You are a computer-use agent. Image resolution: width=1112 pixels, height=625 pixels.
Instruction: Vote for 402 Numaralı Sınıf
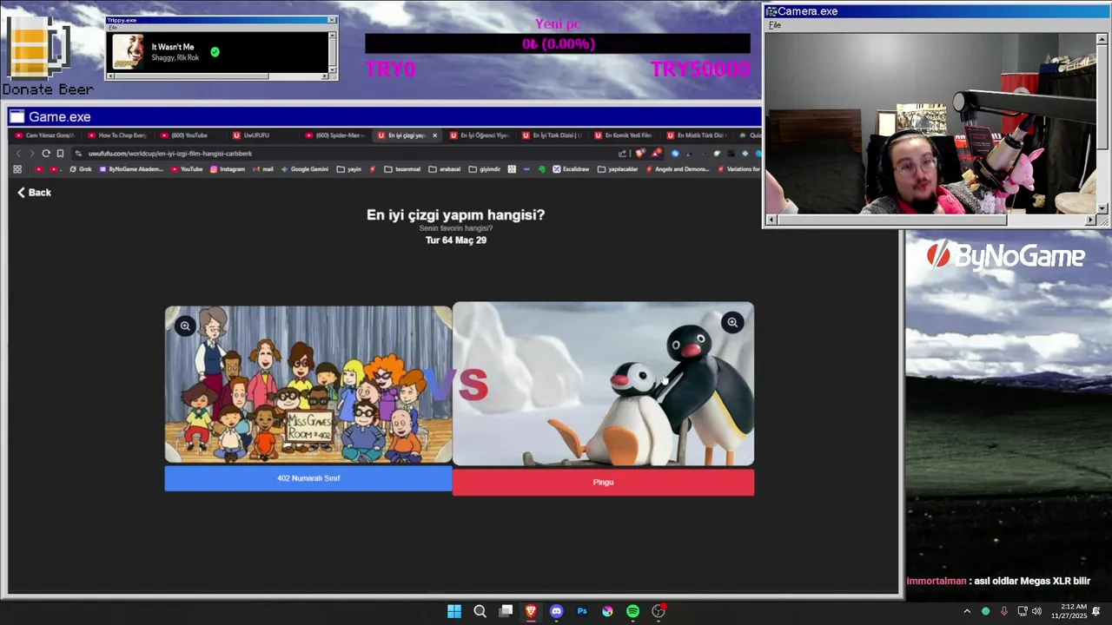tap(308, 478)
